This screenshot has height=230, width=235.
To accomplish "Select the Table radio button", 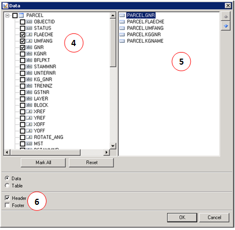I will pyautogui.click(x=7, y=186).
